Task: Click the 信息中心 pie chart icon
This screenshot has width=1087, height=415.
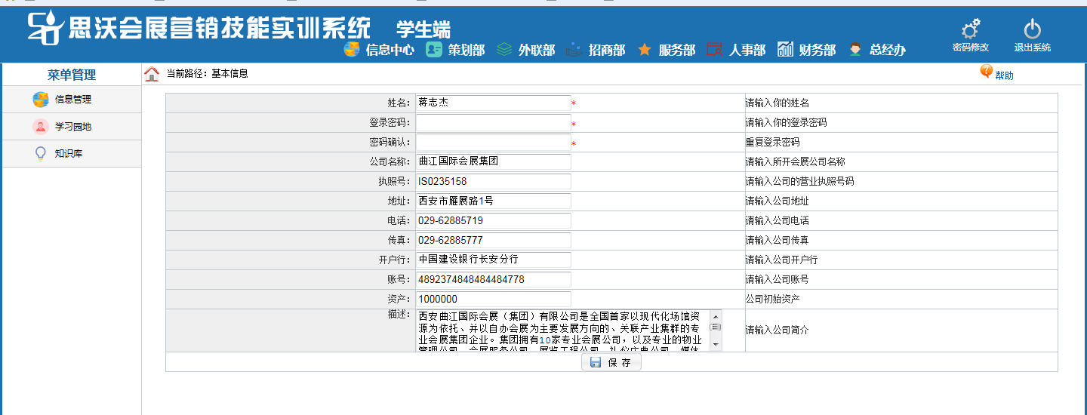Action: 351,50
